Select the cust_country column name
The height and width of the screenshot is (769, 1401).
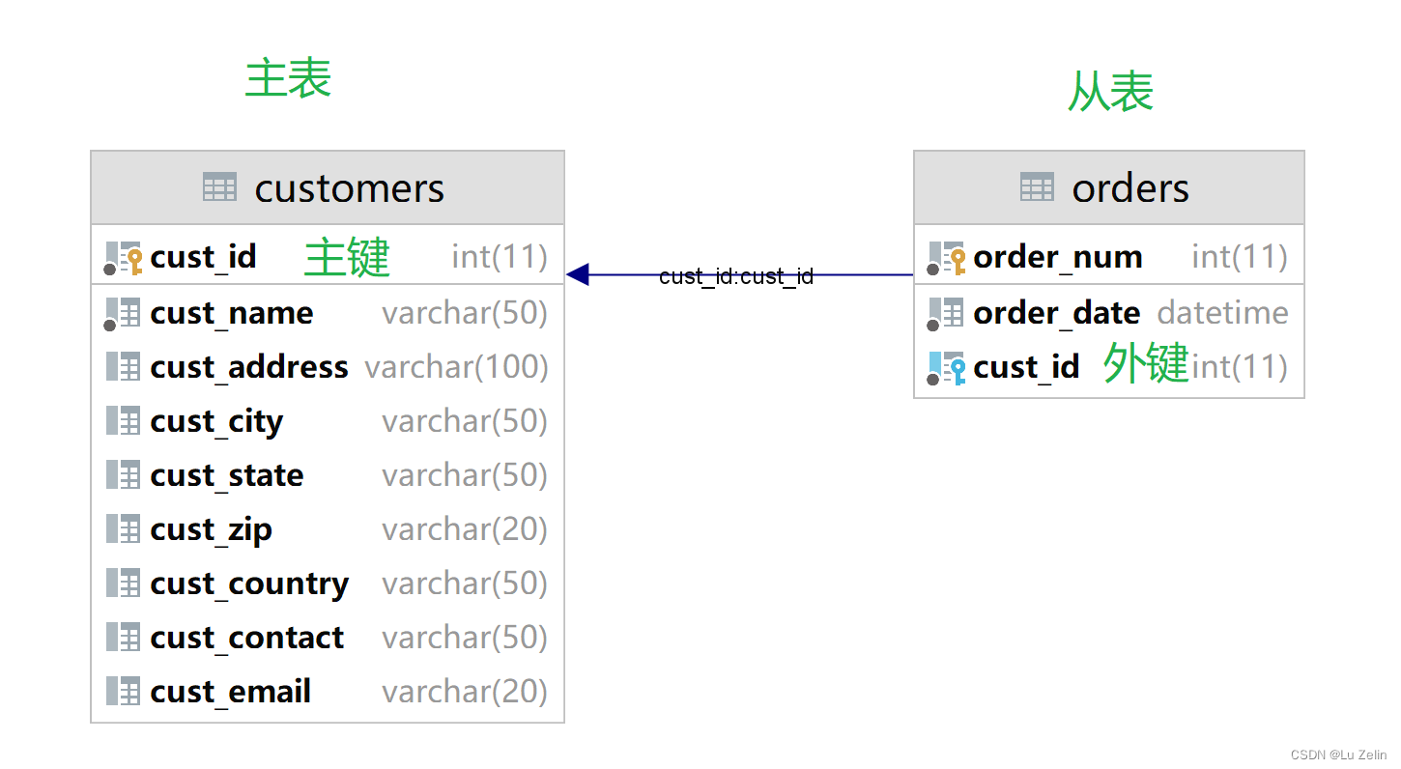[x=249, y=584]
